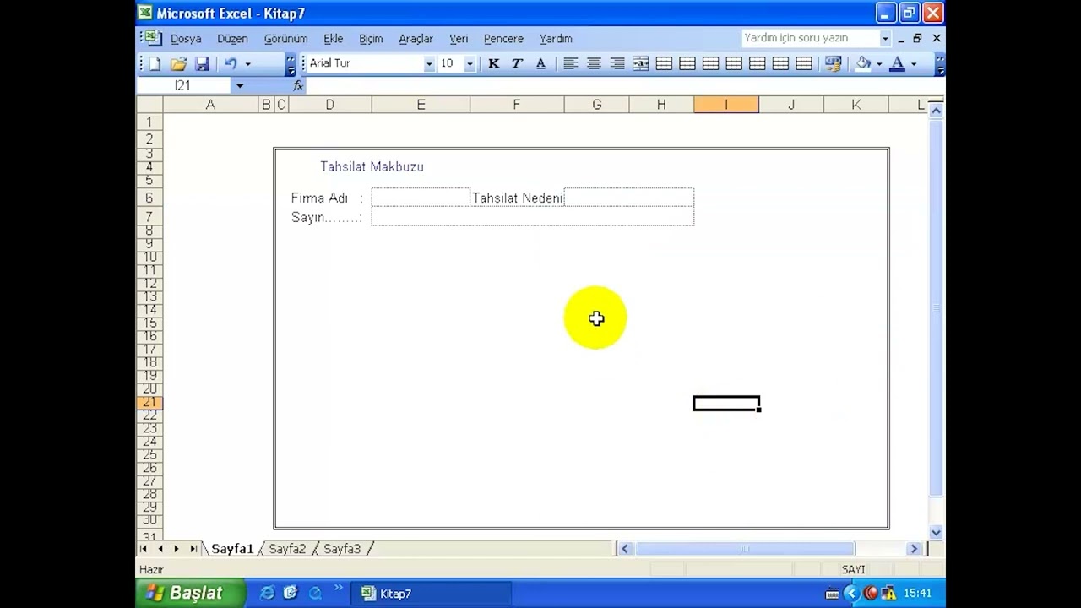Select the Sayfa1 sheet tab
Image resolution: width=1081 pixels, height=608 pixels.
(x=232, y=549)
